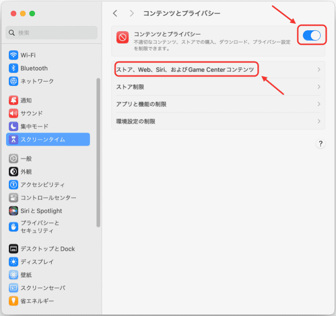Open ストア、Web、Siri、および Game Center コンテンツ
This screenshot has height=316, width=336.
[185, 70]
